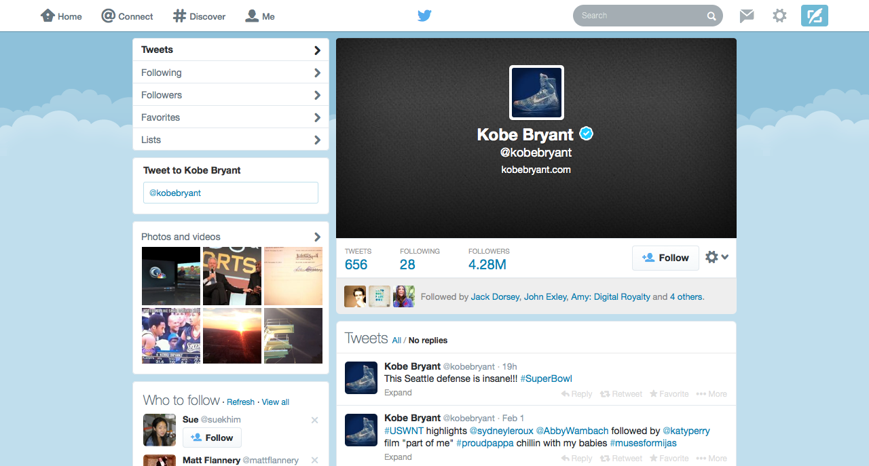Open Matt Flannery's suggested profile name
The width and height of the screenshot is (869, 466).
(x=211, y=460)
